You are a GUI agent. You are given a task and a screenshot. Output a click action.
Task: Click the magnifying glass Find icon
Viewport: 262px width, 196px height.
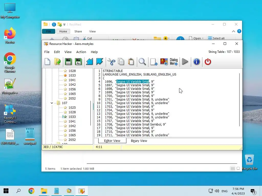pyautogui.click(x=142, y=62)
